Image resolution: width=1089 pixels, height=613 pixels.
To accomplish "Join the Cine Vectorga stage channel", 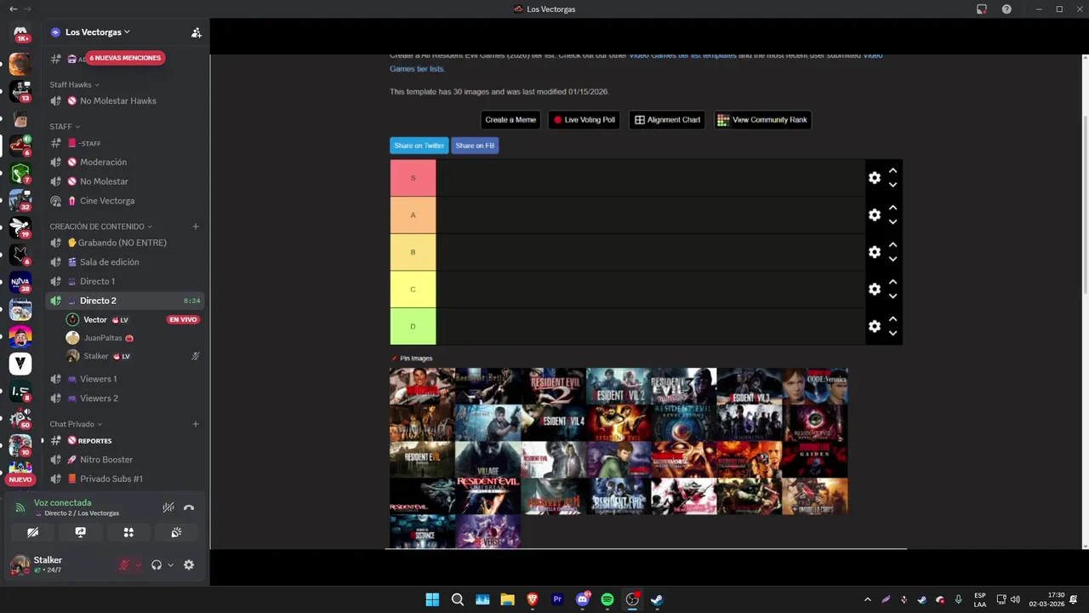I will pyautogui.click(x=125, y=201).
